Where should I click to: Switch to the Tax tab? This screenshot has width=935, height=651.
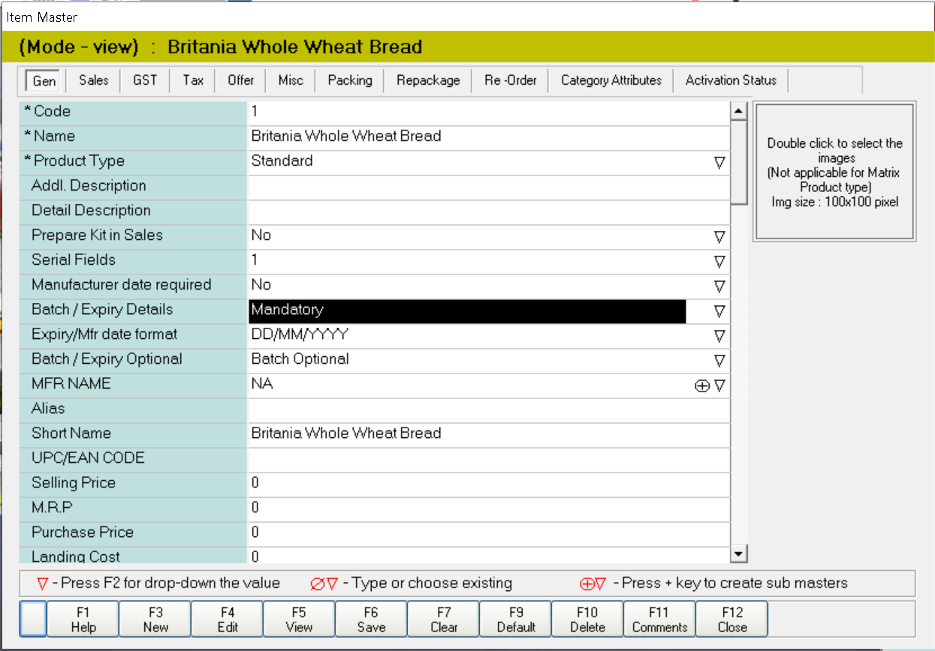pos(193,80)
